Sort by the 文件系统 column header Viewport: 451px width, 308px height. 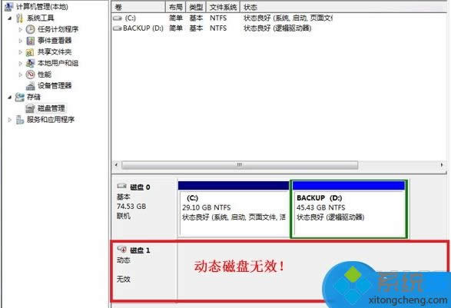click(x=224, y=7)
